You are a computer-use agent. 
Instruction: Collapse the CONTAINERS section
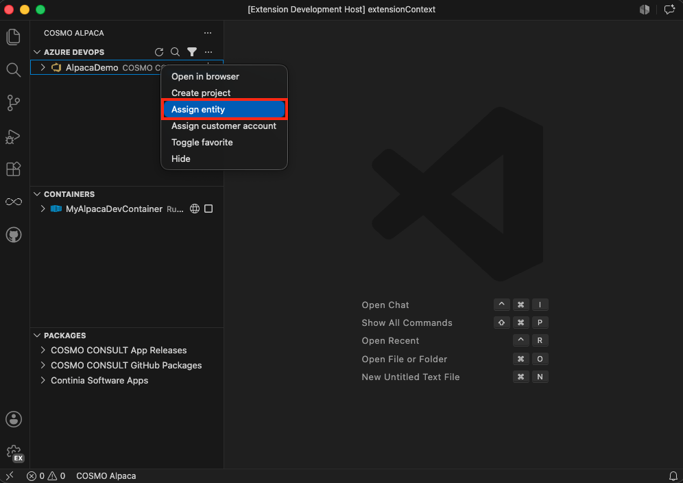(x=37, y=194)
